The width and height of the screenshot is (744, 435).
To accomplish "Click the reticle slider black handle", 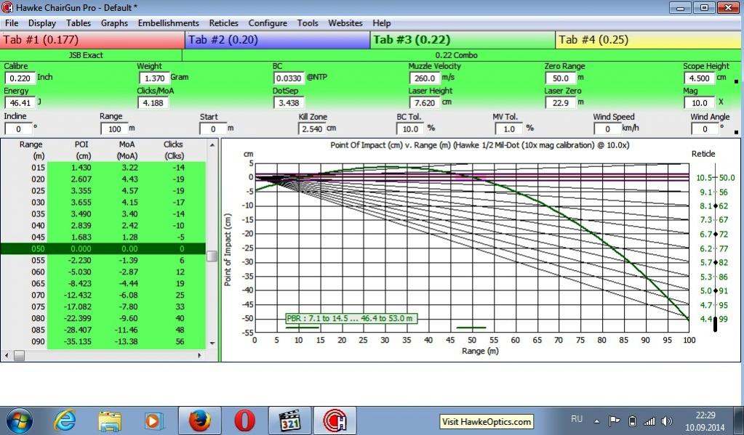I will coord(715,325).
